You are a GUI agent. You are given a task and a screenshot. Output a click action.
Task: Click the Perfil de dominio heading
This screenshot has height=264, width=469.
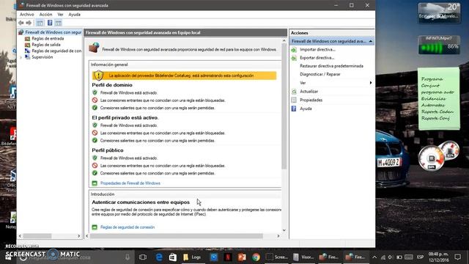(x=112, y=85)
